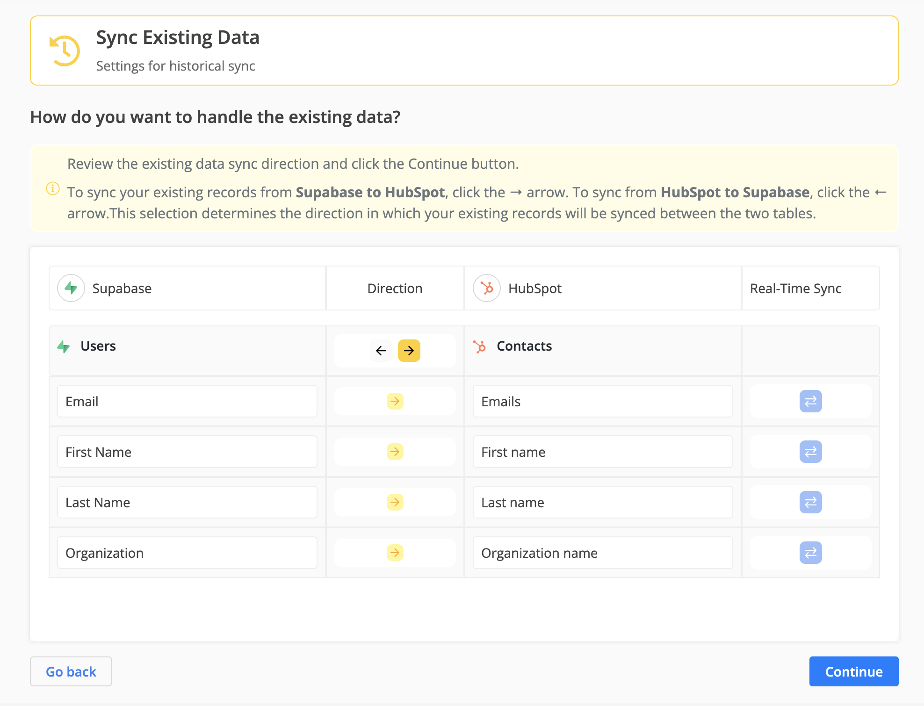Image resolution: width=924 pixels, height=706 pixels.
Task: Click the Organization row direction arrow
Action: [x=395, y=553]
